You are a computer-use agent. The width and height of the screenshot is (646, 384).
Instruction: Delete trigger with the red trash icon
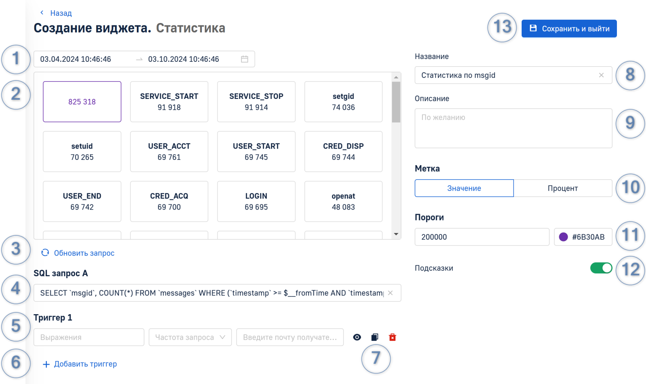click(x=392, y=337)
